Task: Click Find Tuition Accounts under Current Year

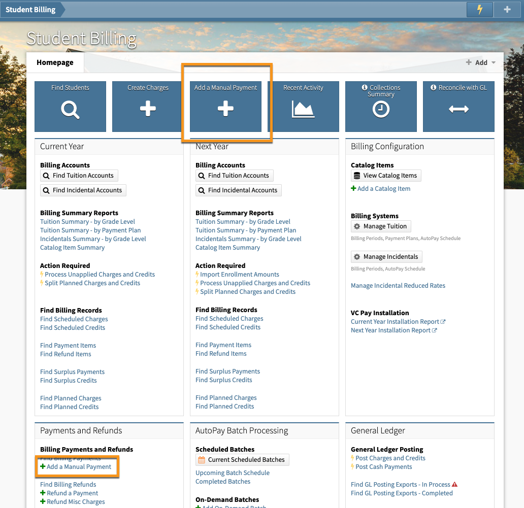Action: (79, 176)
